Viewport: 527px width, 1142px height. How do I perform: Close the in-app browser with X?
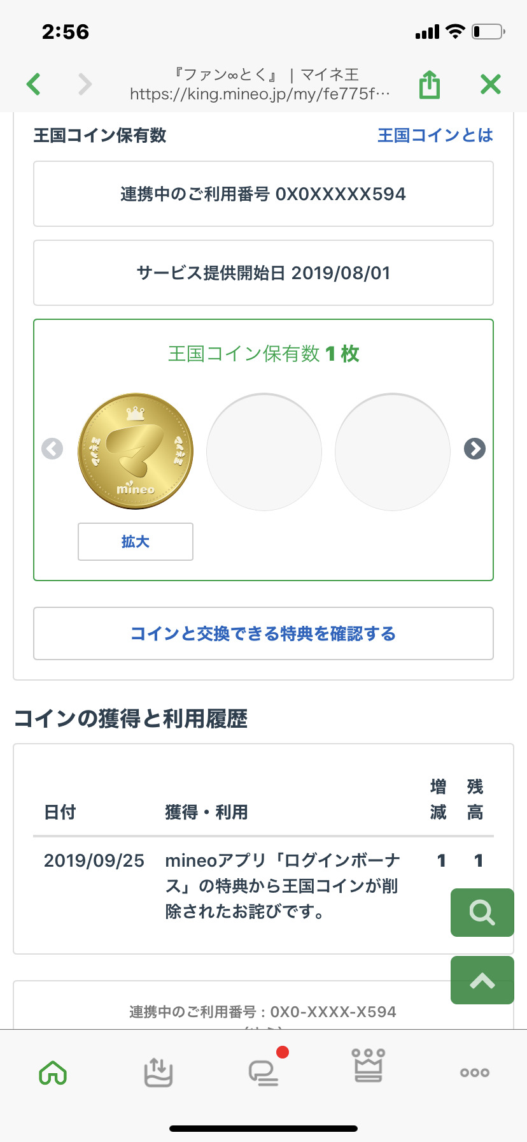(490, 84)
